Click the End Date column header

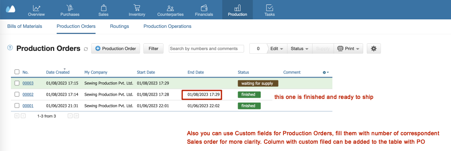pos(196,72)
